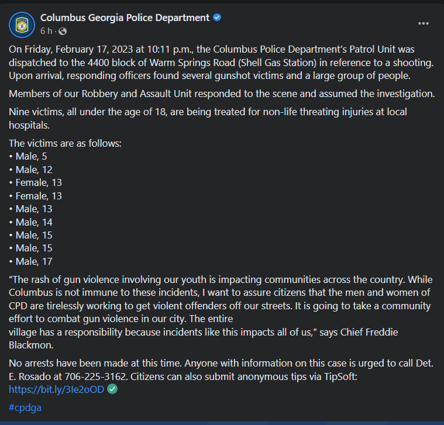Image resolution: width=444 pixels, height=425 pixels.
Task: Click the "Nine victims, all under the age" line
Action: click(x=208, y=112)
